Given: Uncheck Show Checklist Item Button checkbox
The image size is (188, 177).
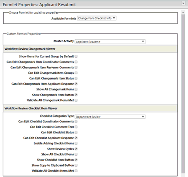Looking at the screenshot, I should coord(76,160).
